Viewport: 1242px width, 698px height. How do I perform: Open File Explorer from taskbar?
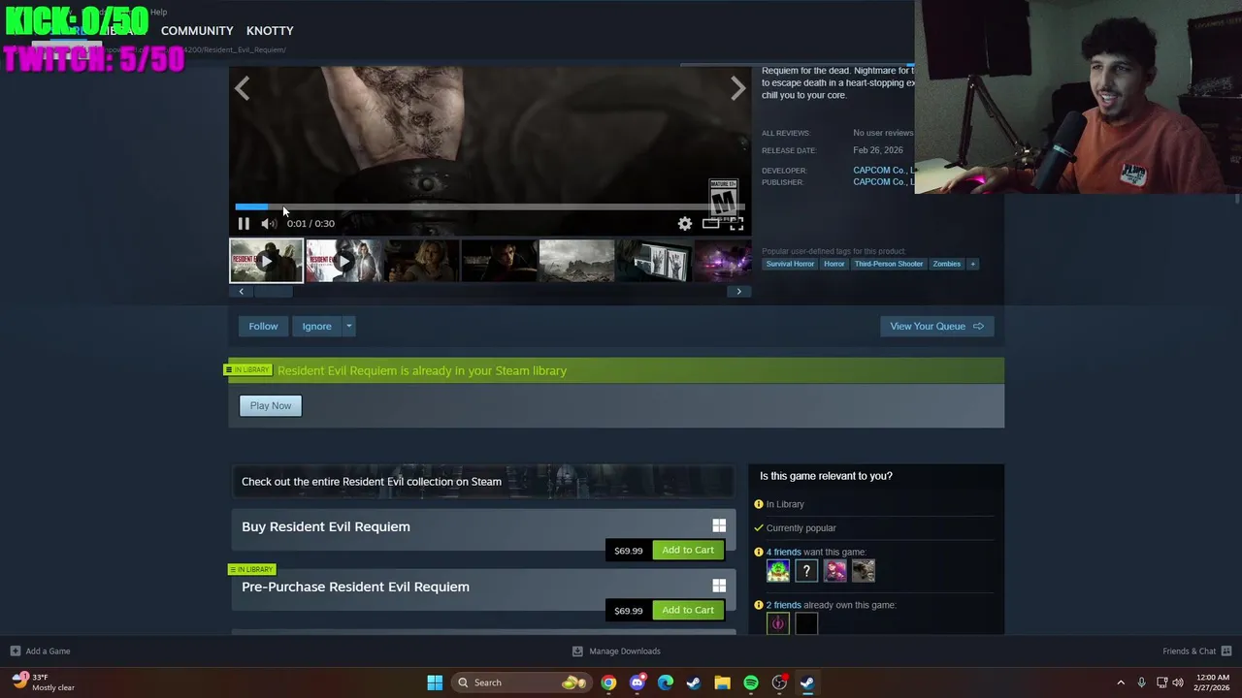(722, 682)
